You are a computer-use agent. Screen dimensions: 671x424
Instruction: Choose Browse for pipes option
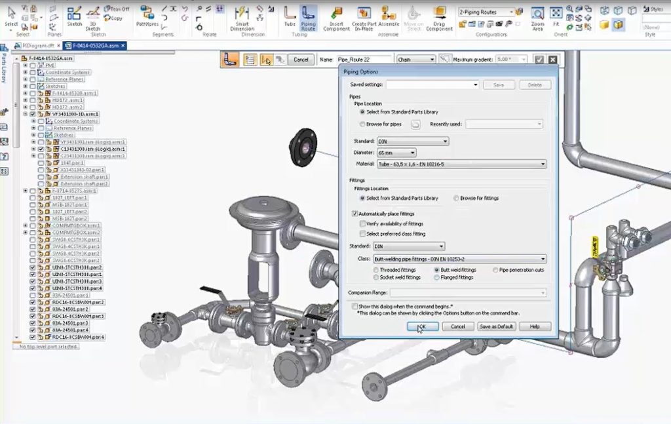pos(362,125)
